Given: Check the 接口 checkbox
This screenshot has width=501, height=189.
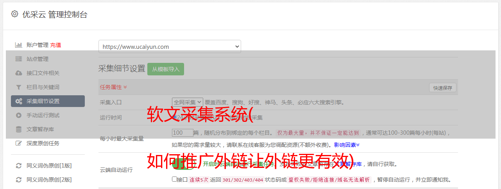Looking at the screenshot, I should 174,179.
